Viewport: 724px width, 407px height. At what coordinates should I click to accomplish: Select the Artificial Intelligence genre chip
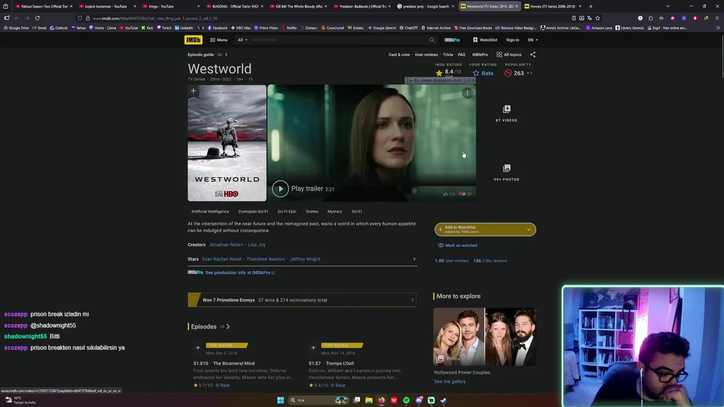click(x=210, y=211)
